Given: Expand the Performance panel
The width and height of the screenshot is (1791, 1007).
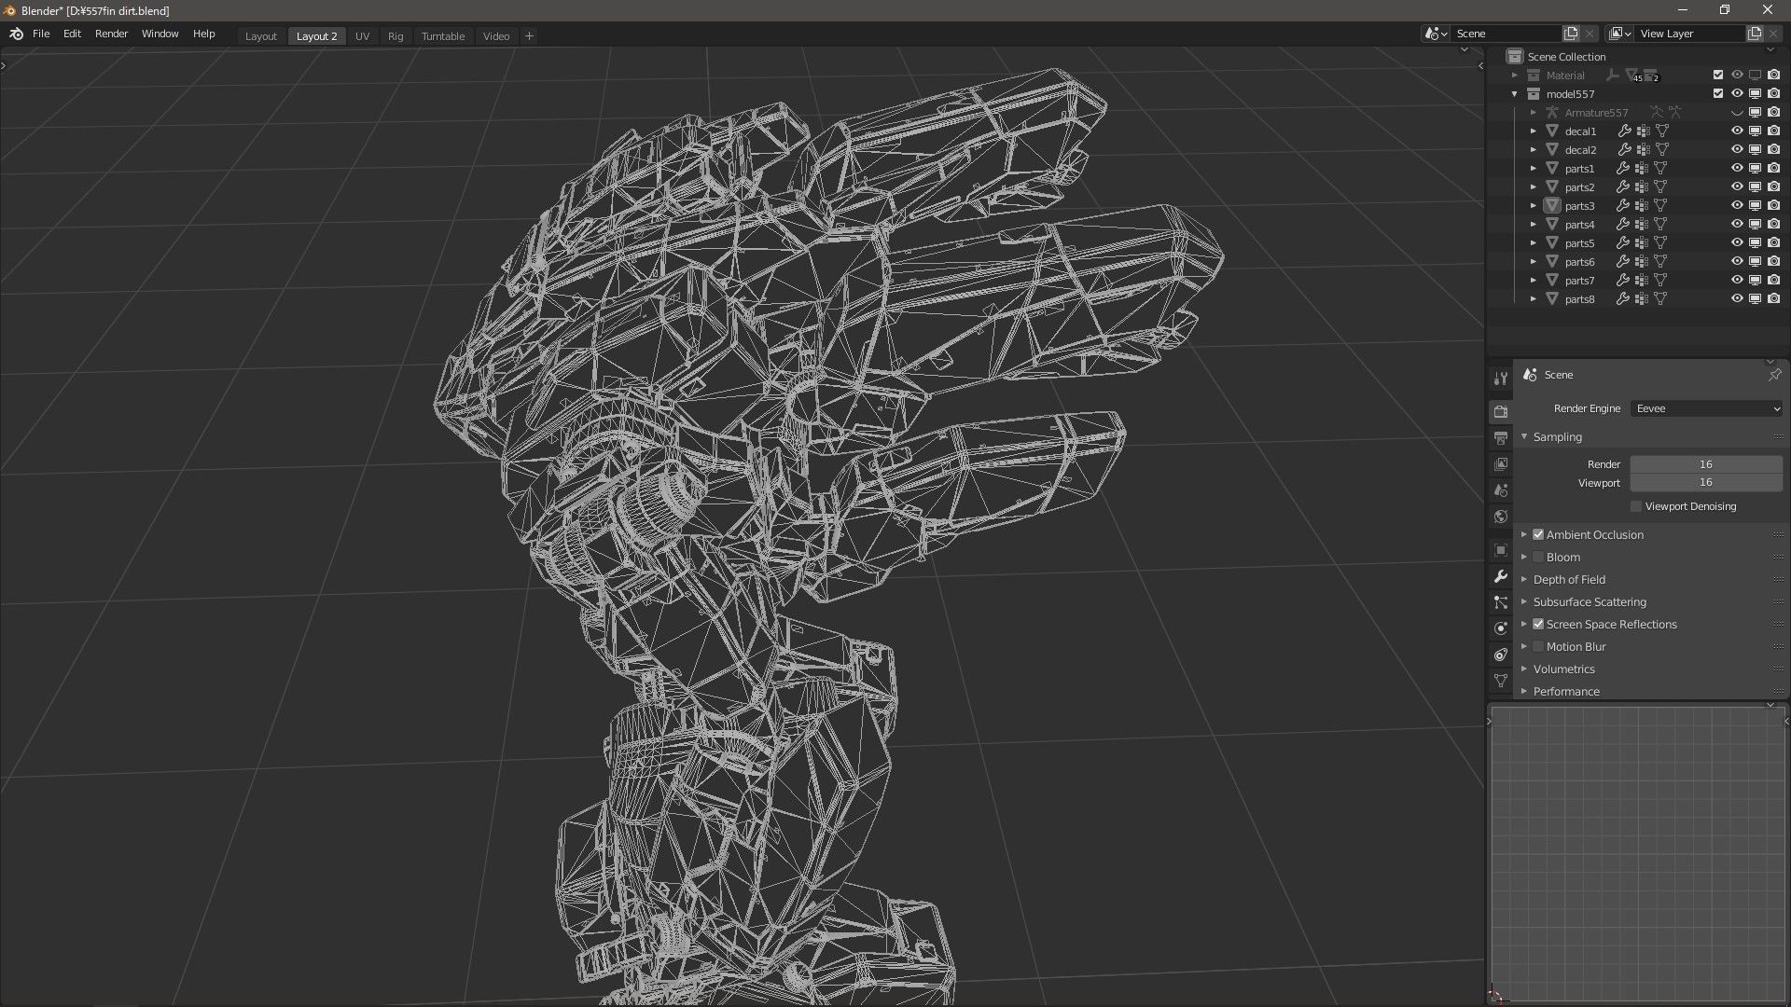Looking at the screenshot, I should [1524, 691].
